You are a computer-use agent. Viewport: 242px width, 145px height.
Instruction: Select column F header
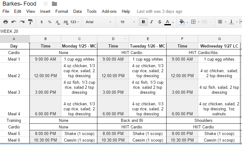click(x=182, y=39)
